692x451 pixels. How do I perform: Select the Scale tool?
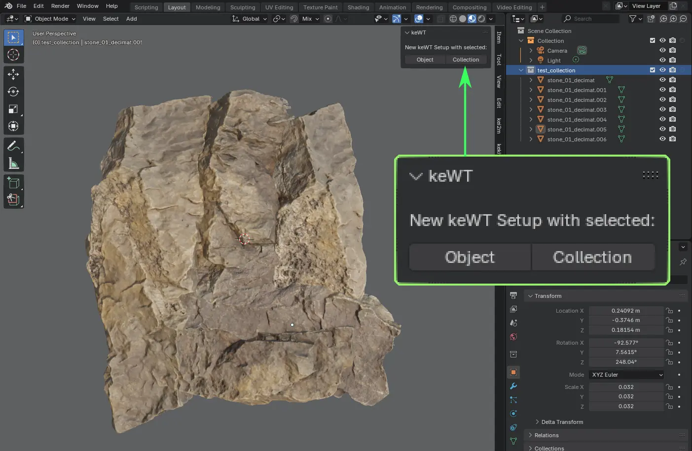(13, 109)
